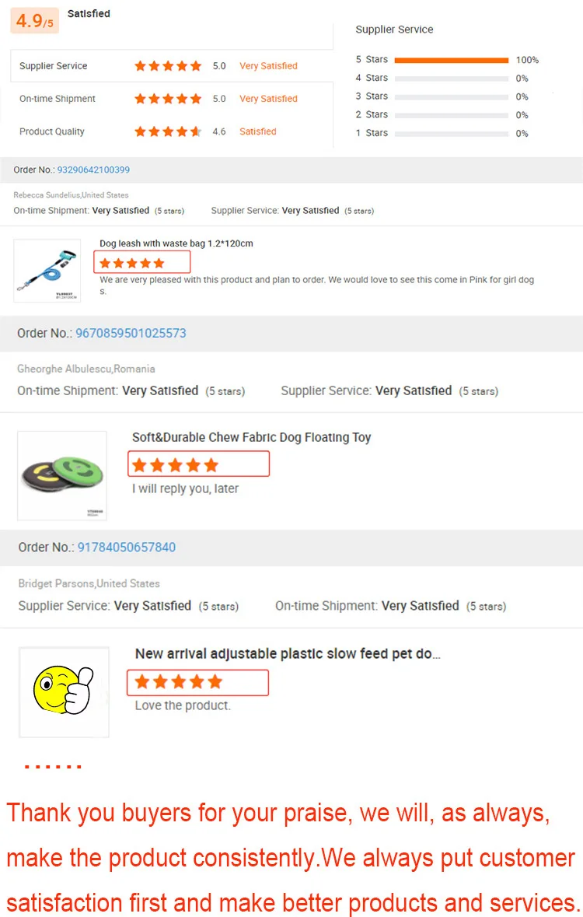
Task: Click the 4.9/5 overall rating badge
Action: 34,21
